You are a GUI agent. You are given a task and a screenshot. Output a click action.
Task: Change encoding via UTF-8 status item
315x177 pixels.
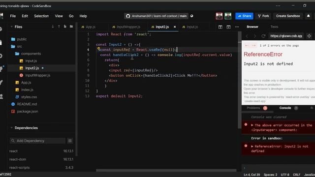[x=285, y=175]
